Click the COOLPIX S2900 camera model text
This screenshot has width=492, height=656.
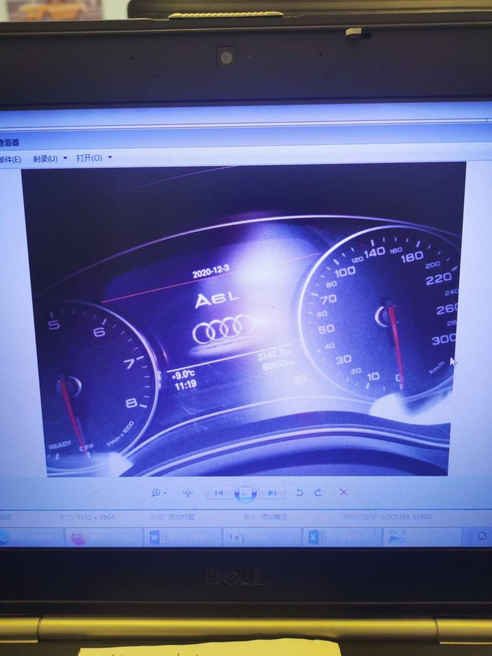[406, 517]
